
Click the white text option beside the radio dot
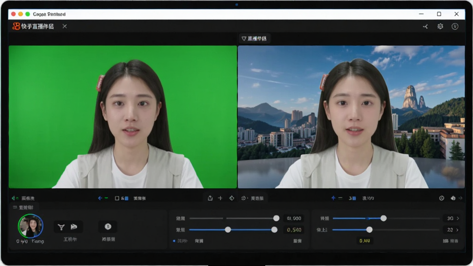199,241
